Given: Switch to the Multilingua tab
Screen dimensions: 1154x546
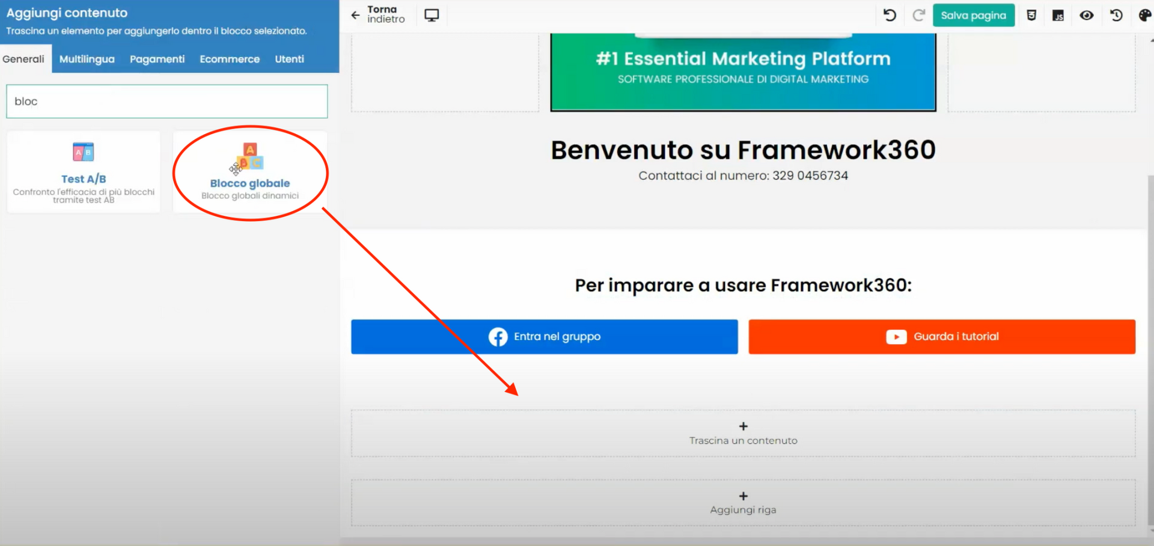Looking at the screenshot, I should [x=87, y=59].
